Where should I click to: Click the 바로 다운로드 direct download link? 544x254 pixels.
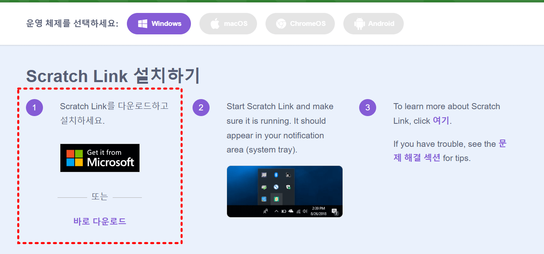point(100,221)
